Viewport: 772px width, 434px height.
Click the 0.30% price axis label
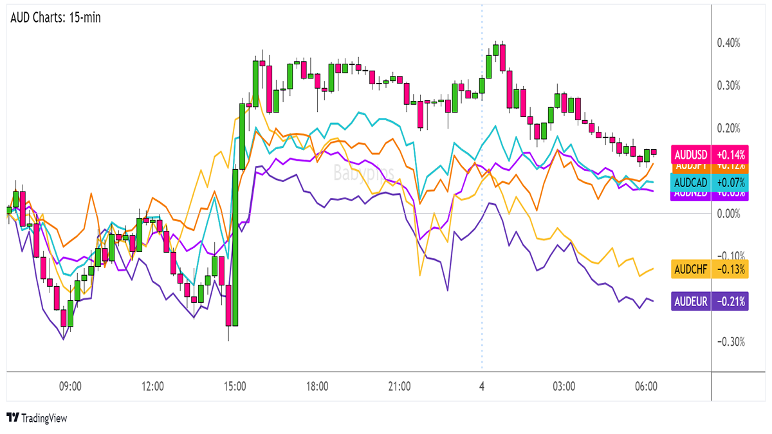pyautogui.click(x=729, y=86)
